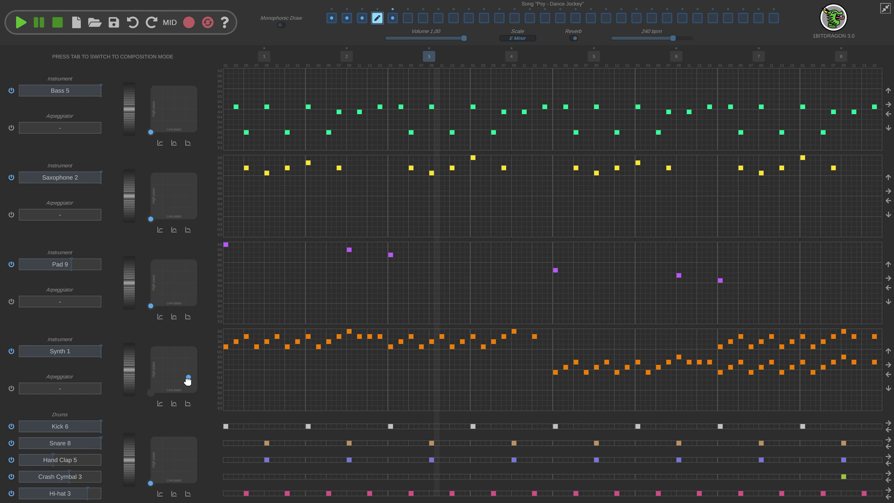Click the Undo arrow icon
Image resolution: width=894 pixels, height=503 pixels.
pos(133,22)
